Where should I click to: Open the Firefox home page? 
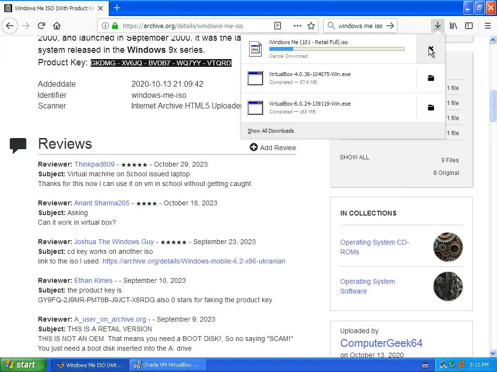coord(57,26)
